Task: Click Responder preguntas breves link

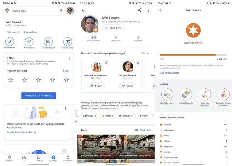Action: coord(21,132)
